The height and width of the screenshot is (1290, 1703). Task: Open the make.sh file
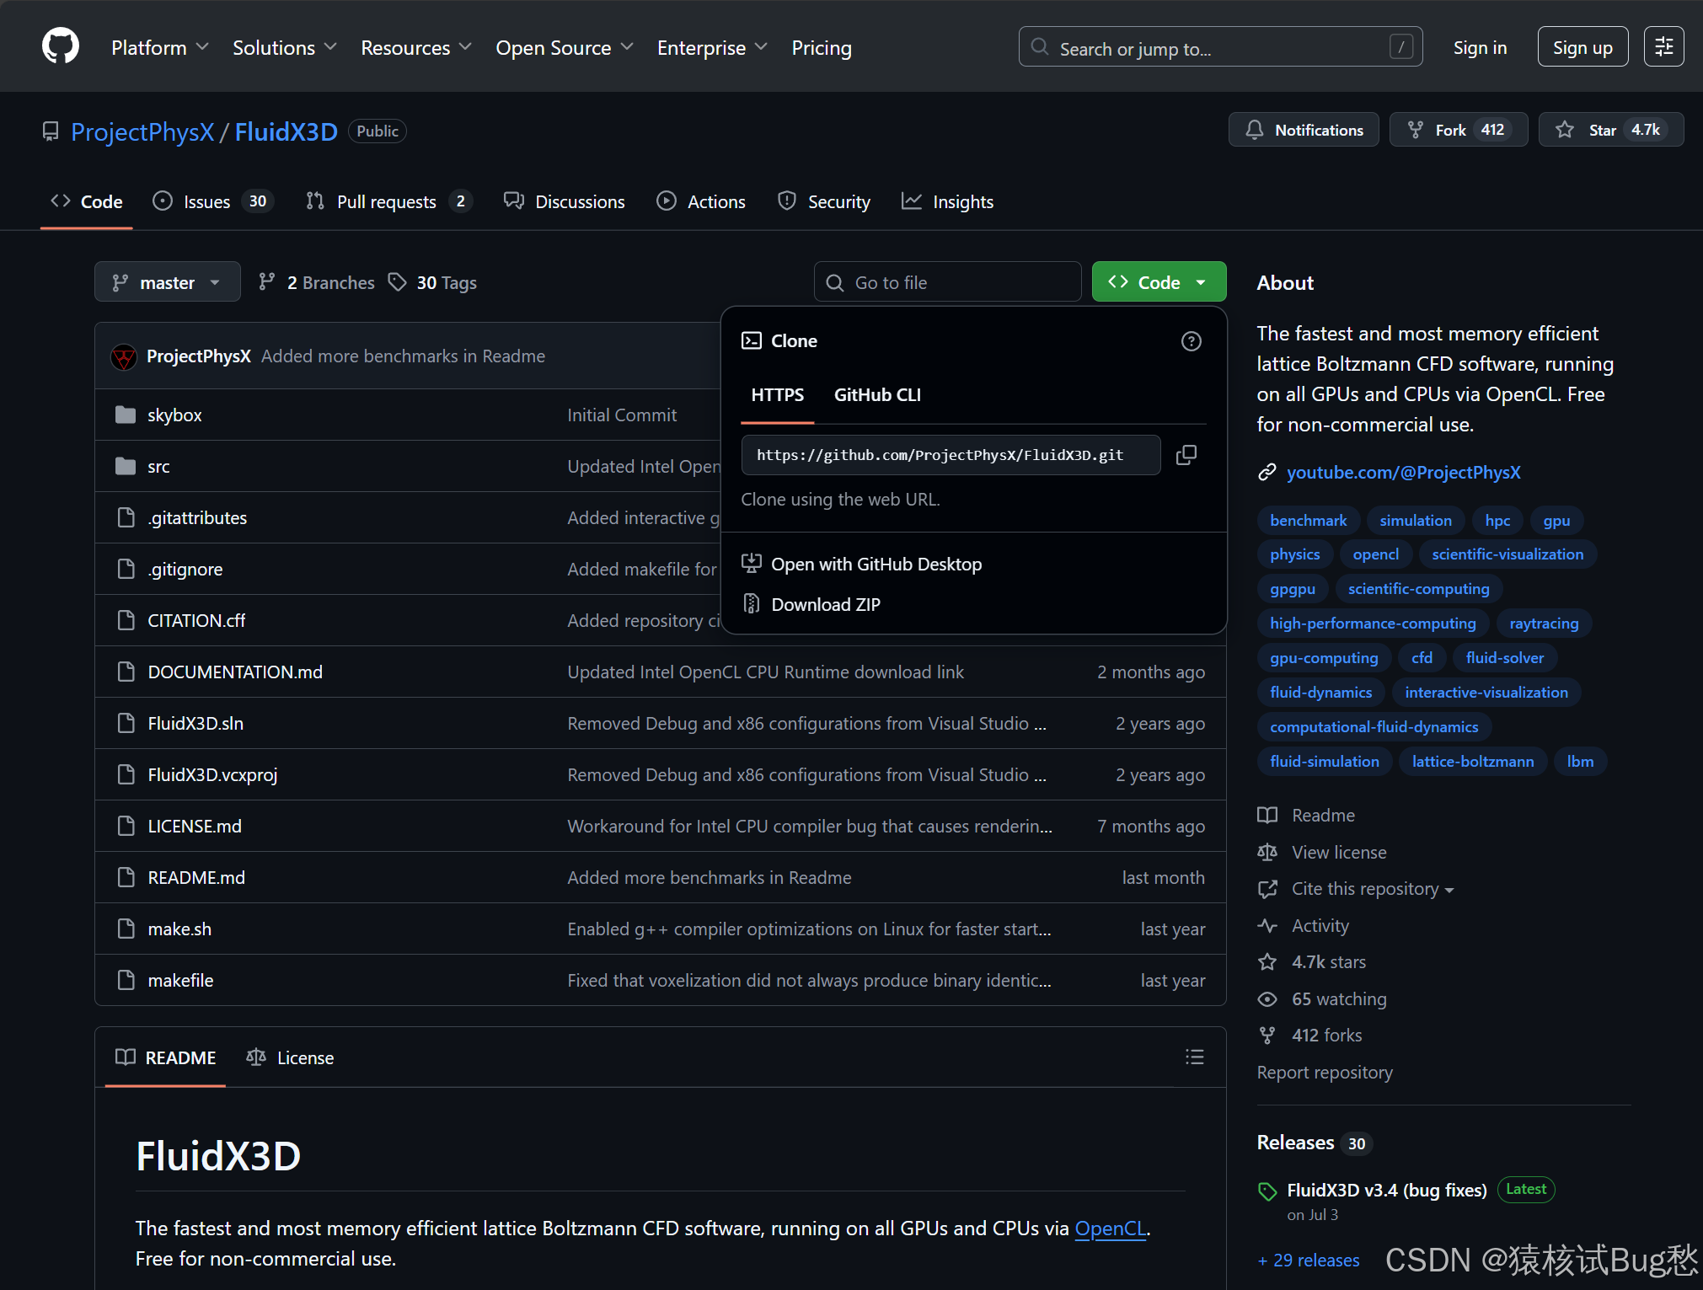pyautogui.click(x=179, y=929)
